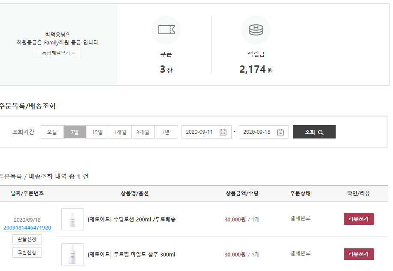Image resolution: width=393 pixels, height=271 pixels.
Task: Open the start date calendar icon
Action: 223,132
